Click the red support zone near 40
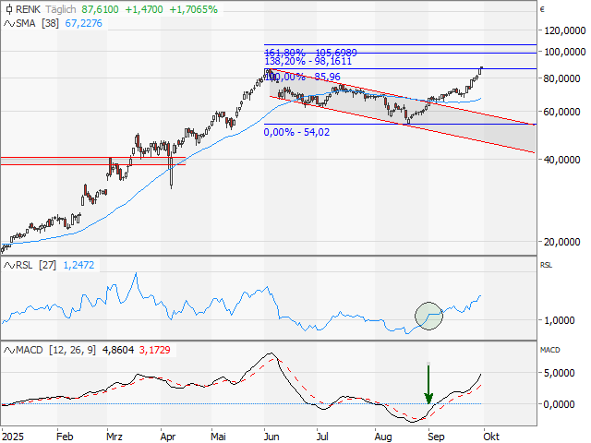Screen dimensions: 591x443 (x=92, y=161)
